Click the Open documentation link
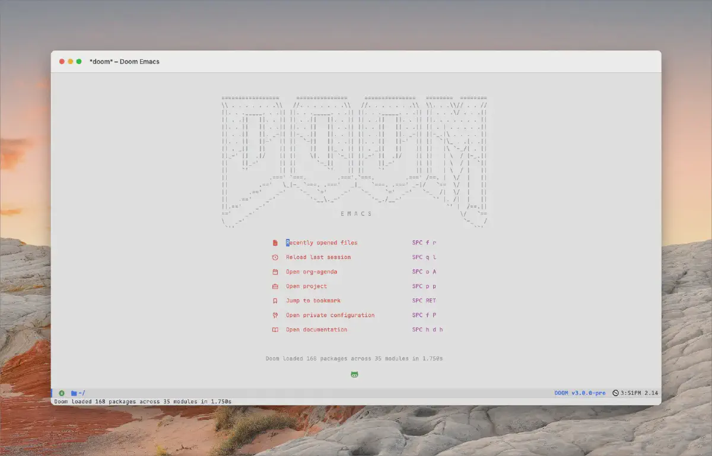 click(x=316, y=330)
